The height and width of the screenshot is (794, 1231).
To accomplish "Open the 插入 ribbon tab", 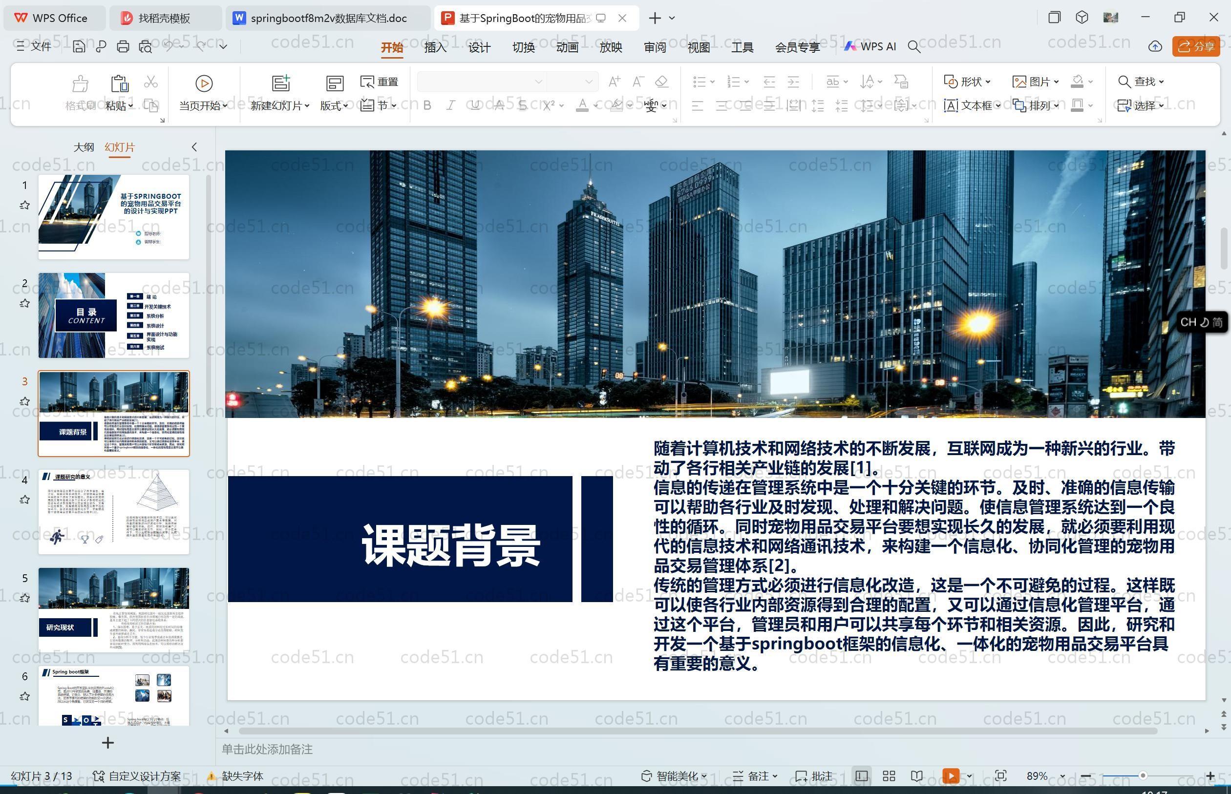I will (x=435, y=47).
